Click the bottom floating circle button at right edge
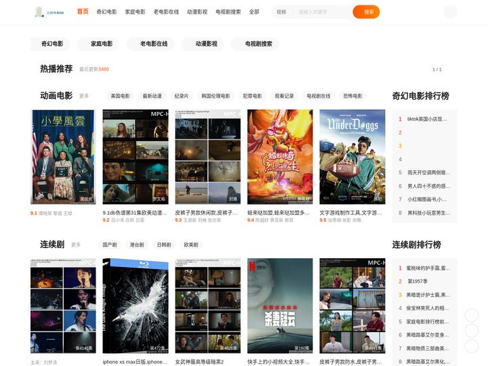Image resolution: width=488 pixels, height=366 pixels. coord(472,346)
